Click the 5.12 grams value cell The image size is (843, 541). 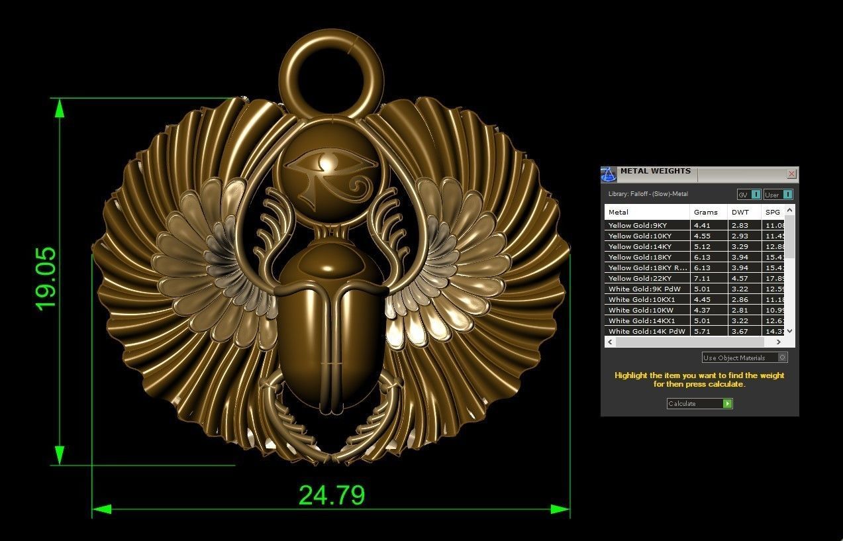click(x=709, y=246)
